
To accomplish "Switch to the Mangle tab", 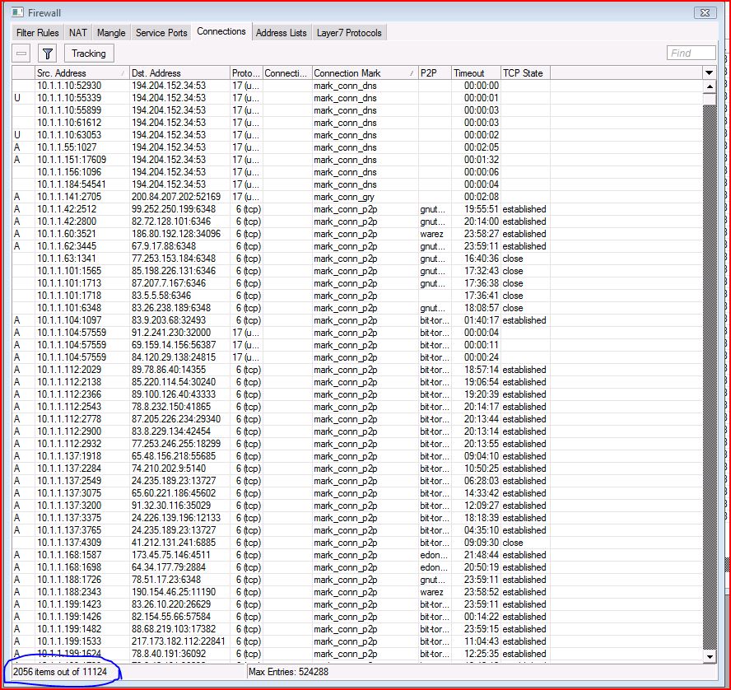I will point(111,32).
